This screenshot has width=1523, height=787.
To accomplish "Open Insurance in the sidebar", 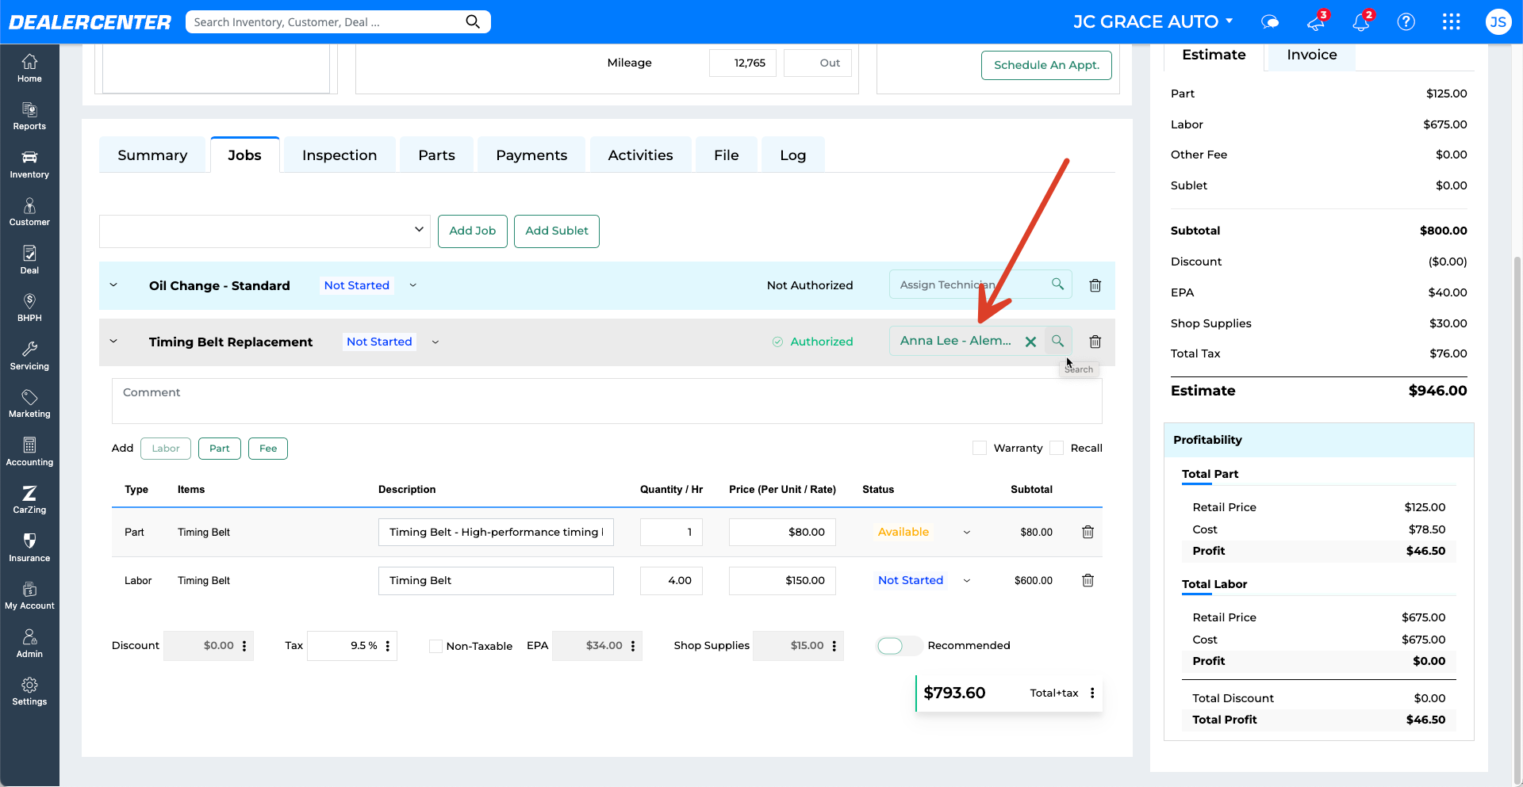I will (x=29, y=548).
